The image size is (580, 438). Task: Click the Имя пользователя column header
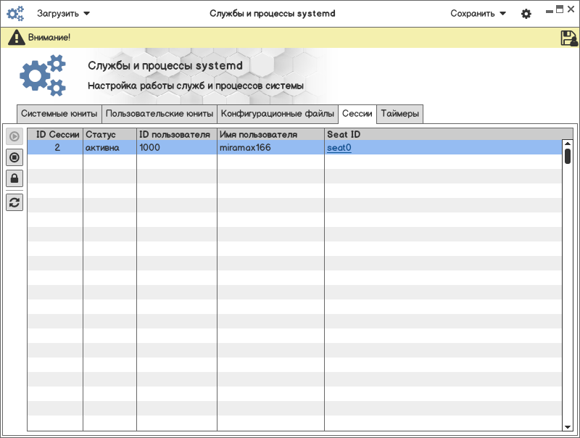coord(258,135)
